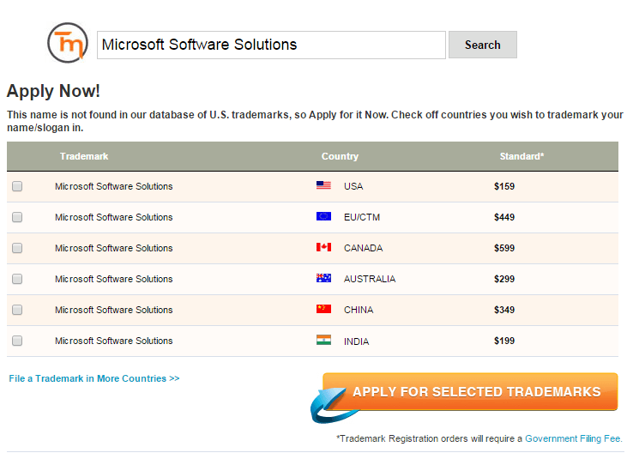The width and height of the screenshot is (633, 453).
Task: Toggle the INDIA trademark checkbox
Action: pyautogui.click(x=17, y=341)
